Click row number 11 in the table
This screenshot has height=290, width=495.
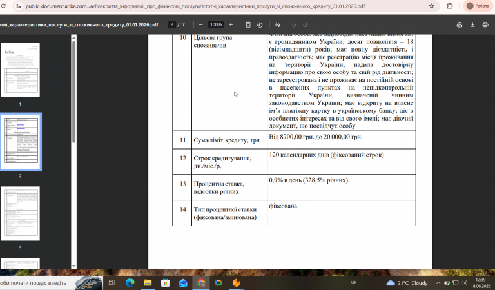click(x=183, y=140)
